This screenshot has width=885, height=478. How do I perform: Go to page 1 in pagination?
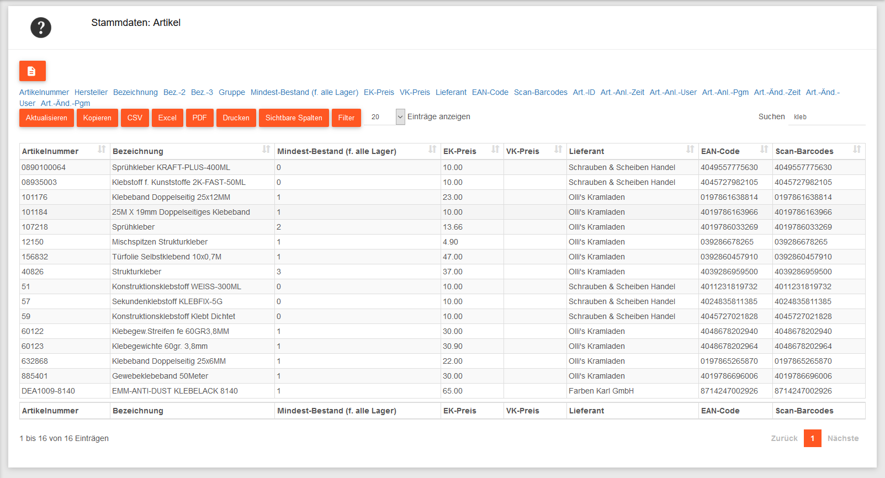pyautogui.click(x=812, y=438)
